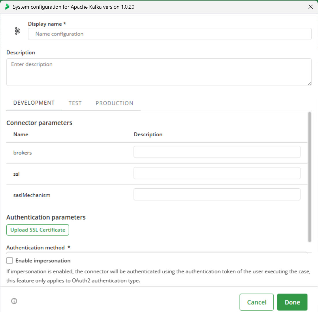Click the "ssl" parameter name
Screen dimensions: 318x312
(x=16, y=174)
